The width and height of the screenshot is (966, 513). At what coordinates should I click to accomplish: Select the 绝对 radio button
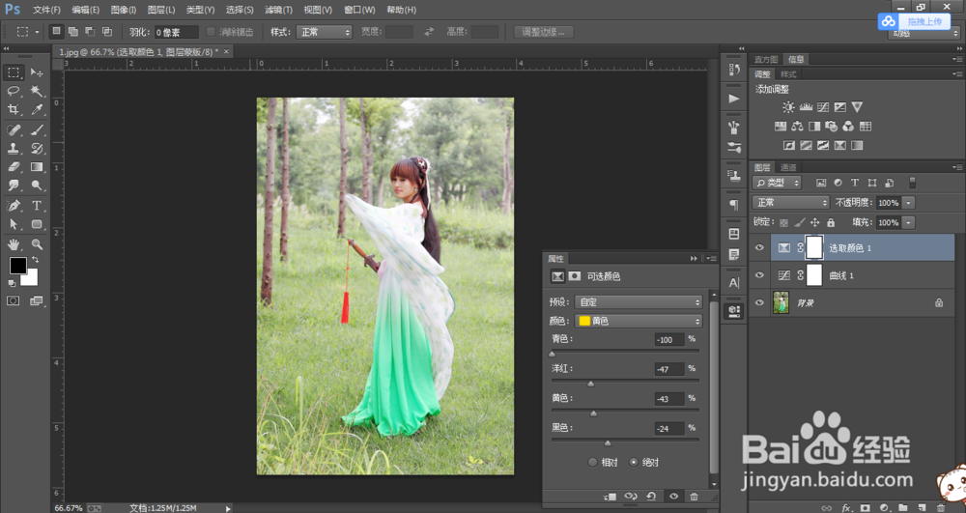tap(634, 462)
